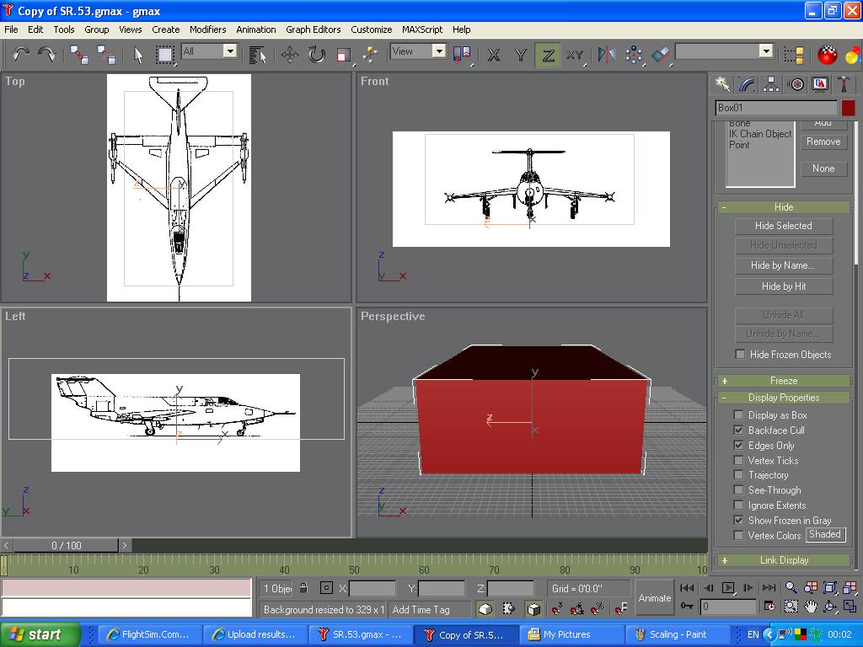The height and width of the screenshot is (647, 863).
Task: Uncheck the Backface Cull option
Action: (x=739, y=430)
